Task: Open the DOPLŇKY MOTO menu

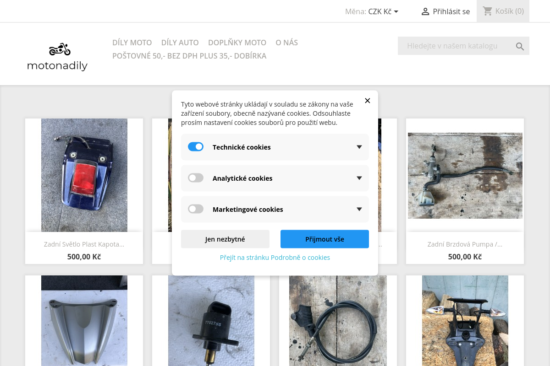Action: (237, 43)
